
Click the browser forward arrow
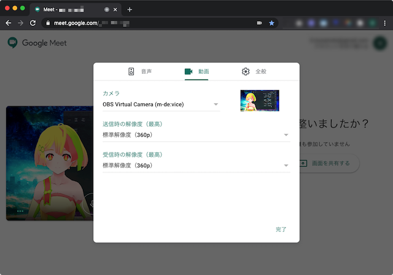tap(20, 23)
